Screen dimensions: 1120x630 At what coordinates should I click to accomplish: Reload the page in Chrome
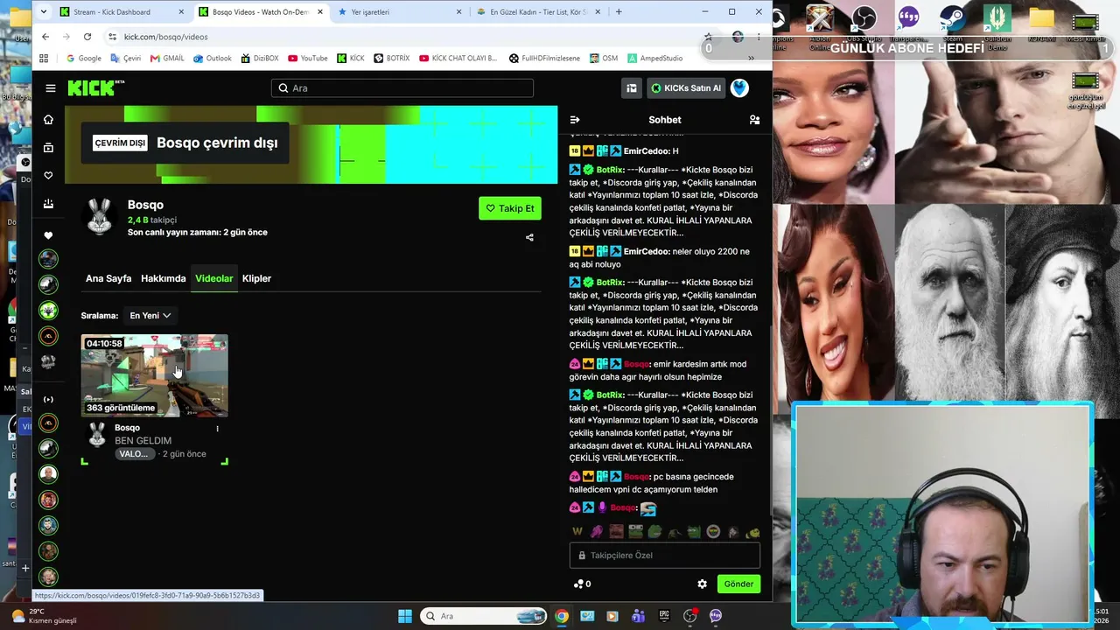[x=87, y=37]
